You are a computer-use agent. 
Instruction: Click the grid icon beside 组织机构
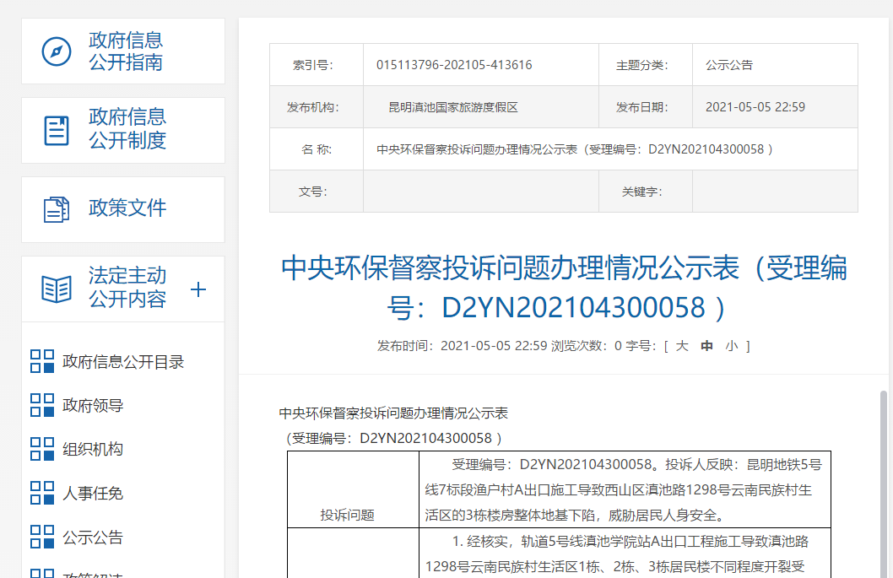click(x=42, y=449)
